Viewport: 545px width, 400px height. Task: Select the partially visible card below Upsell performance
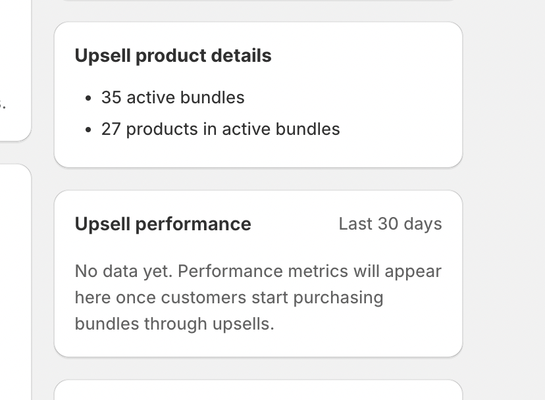(258, 390)
